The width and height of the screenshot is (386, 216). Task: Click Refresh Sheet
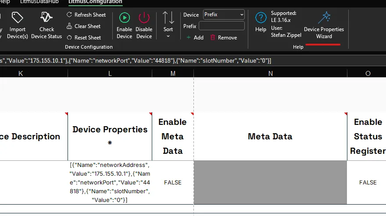coord(86,15)
